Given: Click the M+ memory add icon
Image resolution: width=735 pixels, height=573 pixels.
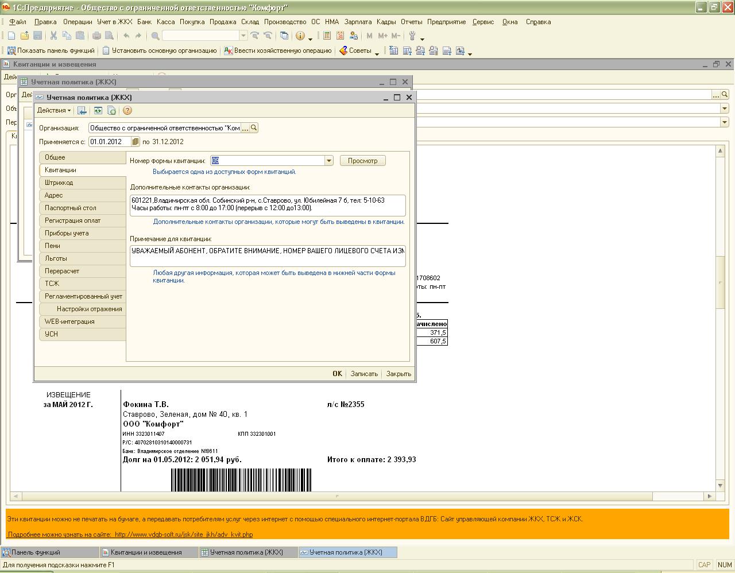Looking at the screenshot, I should [x=382, y=36].
